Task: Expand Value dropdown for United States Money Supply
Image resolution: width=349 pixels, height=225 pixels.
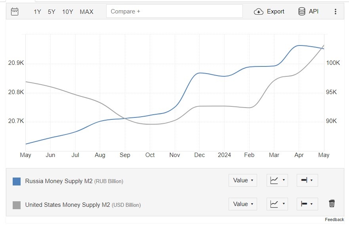Action: point(243,204)
